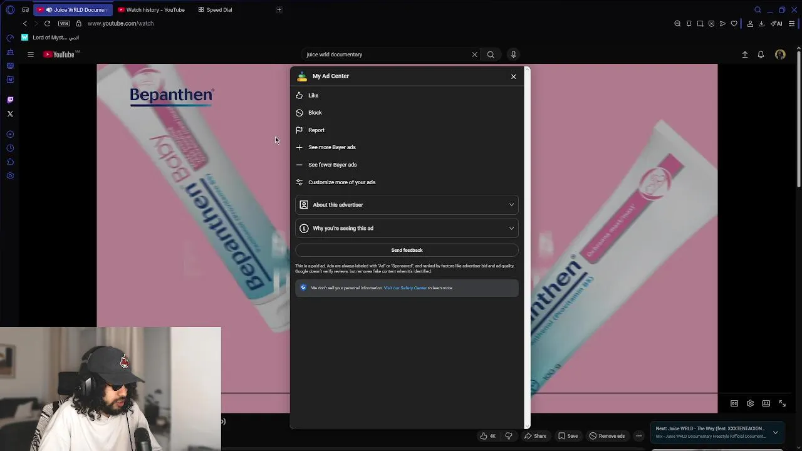Open the browser tab search magnifier
This screenshot has width=802, height=451.
(x=758, y=10)
